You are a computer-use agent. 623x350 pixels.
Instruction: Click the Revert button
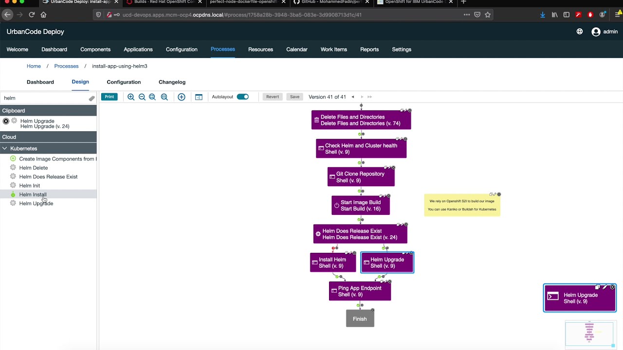point(273,97)
